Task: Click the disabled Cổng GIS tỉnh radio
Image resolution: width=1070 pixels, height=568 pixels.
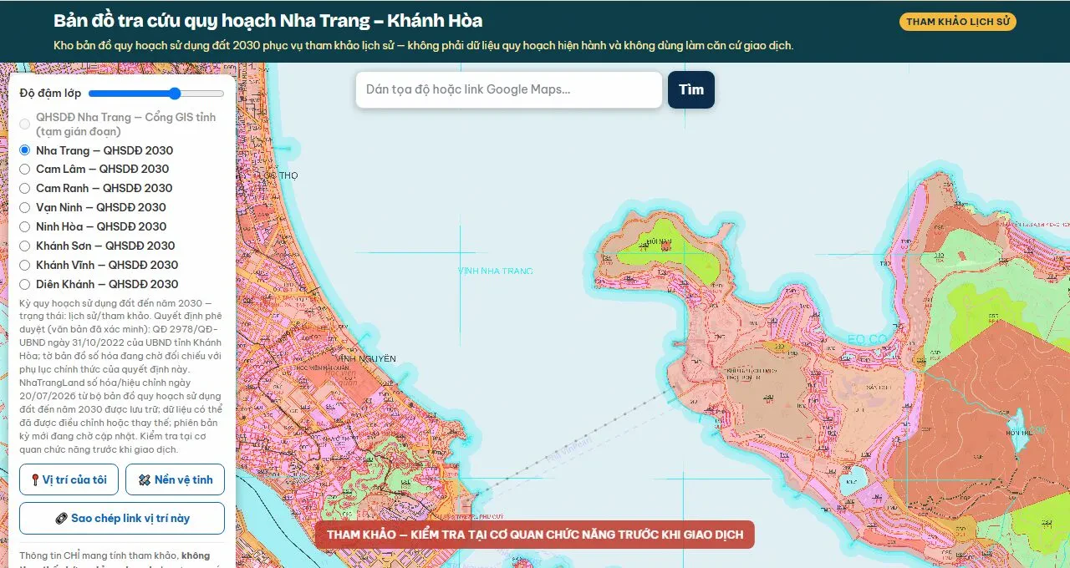Action: (25, 124)
